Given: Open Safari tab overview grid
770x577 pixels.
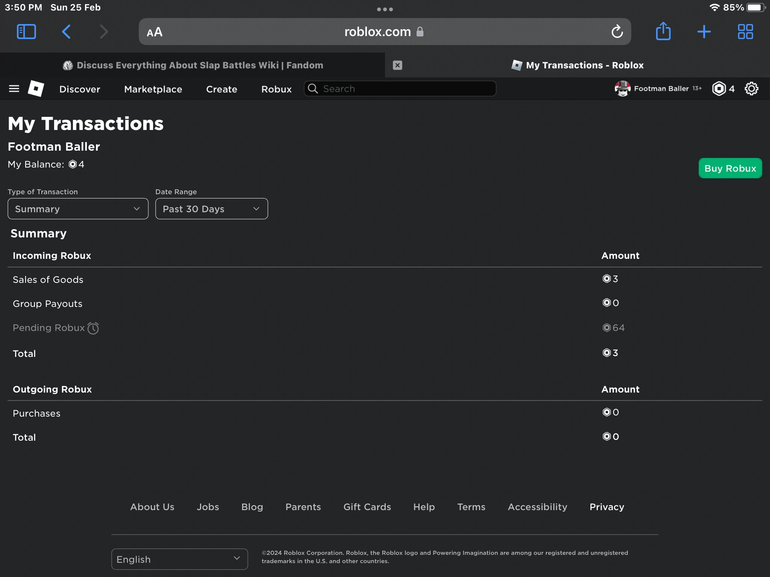Looking at the screenshot, I should coord(745,32).
